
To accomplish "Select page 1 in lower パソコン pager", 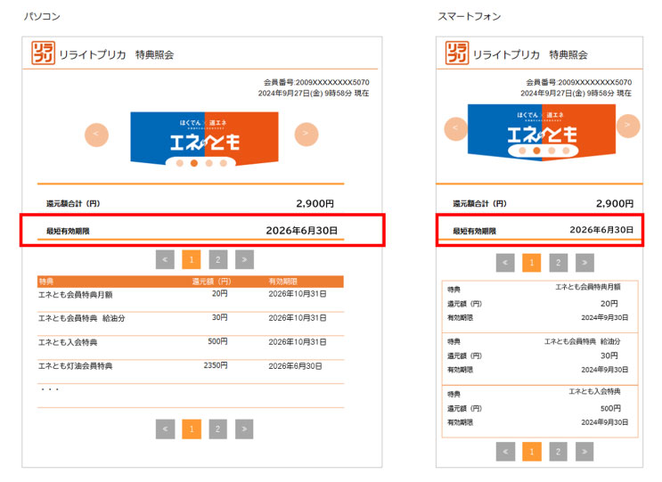I will pyautogui.click(x=192, y=429).
